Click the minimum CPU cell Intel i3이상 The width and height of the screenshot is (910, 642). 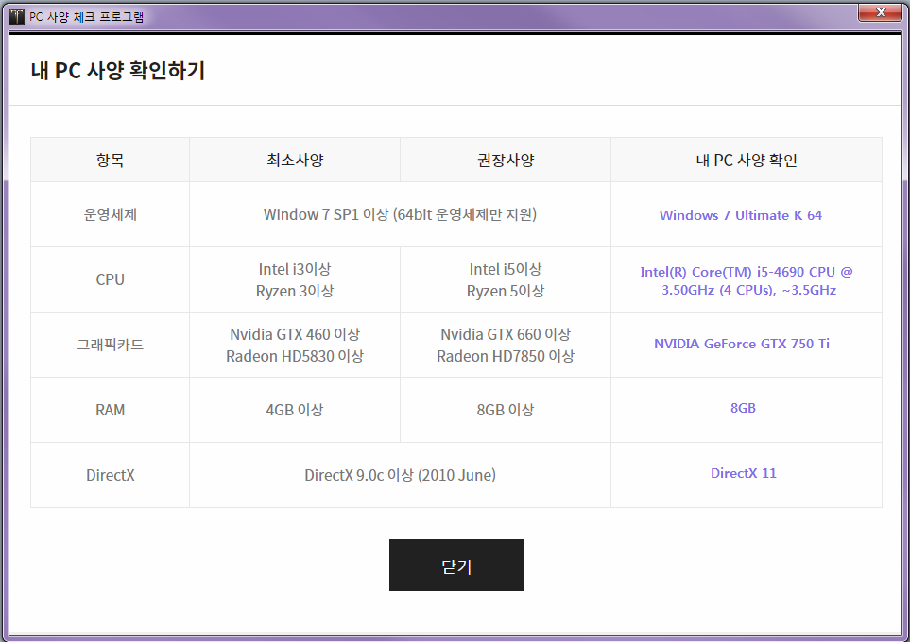tap(295, 269)
